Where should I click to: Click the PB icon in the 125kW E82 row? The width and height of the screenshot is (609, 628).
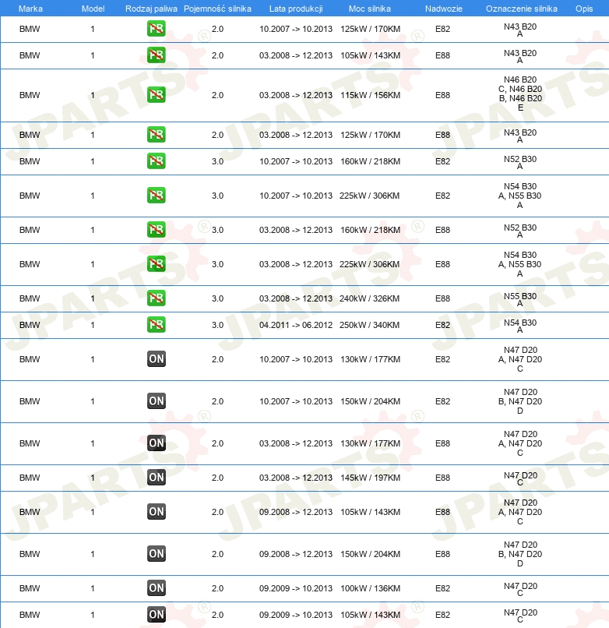click(x=156, y=30)
